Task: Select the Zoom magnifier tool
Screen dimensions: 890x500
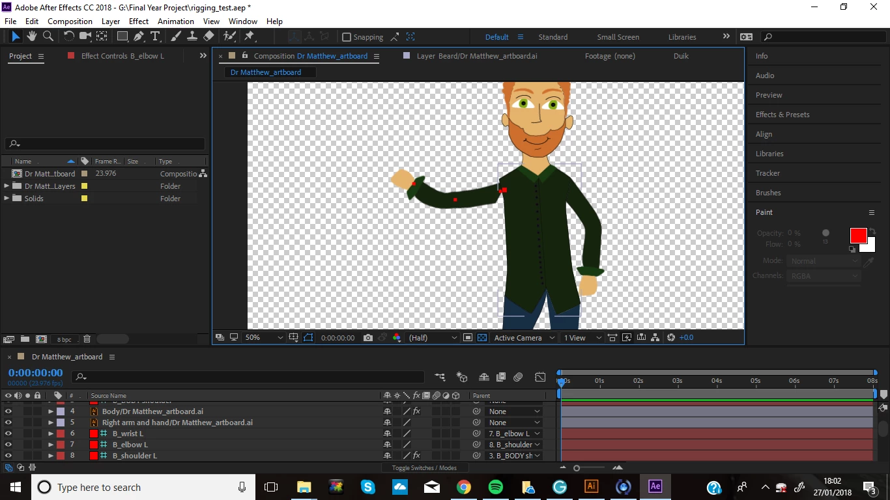Action: [x=48, y=36]
